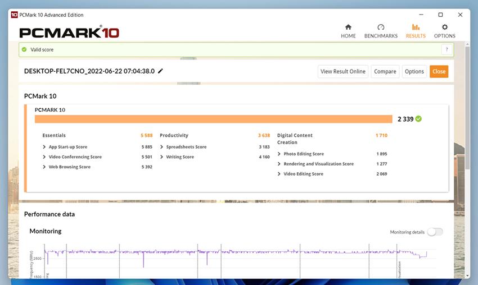Expand Rendering and Visualization Score
The width and height of the screenshot is (478, 285).
tap(279, 164)
